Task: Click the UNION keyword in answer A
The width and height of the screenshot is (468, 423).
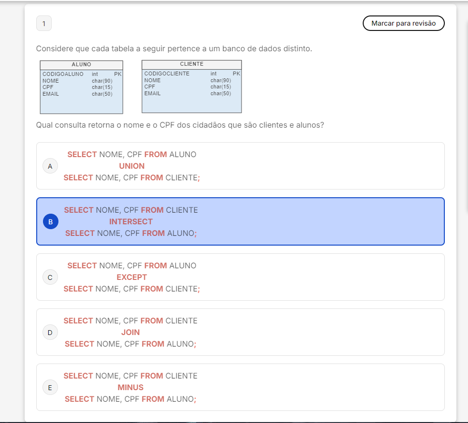Action: click(131, 166)
